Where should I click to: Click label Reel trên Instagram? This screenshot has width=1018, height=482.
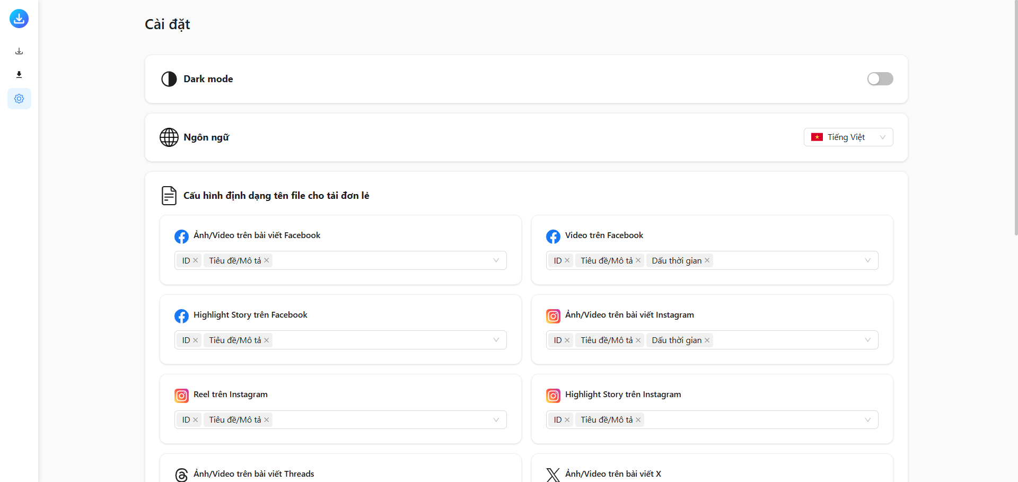[x=231, y=395]
